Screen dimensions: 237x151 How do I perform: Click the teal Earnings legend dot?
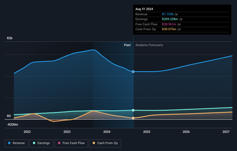(34, 143)
